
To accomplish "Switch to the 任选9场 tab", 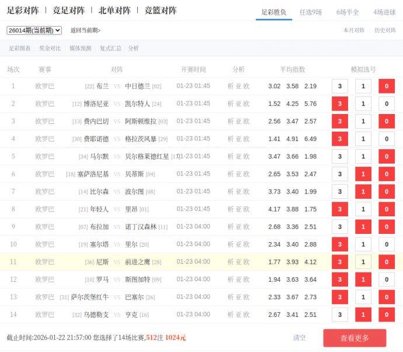I will coord(310,12).
